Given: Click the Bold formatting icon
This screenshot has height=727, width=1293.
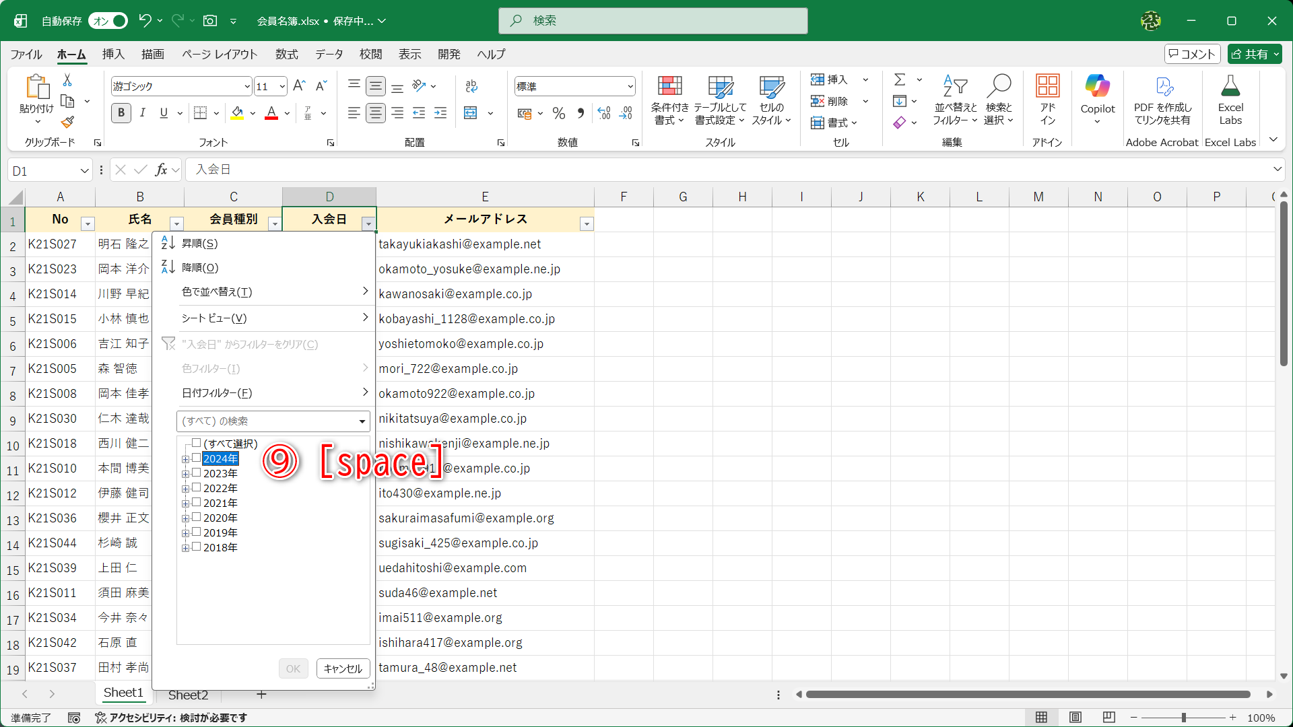Looking at the screenshot, I should 121,113.
